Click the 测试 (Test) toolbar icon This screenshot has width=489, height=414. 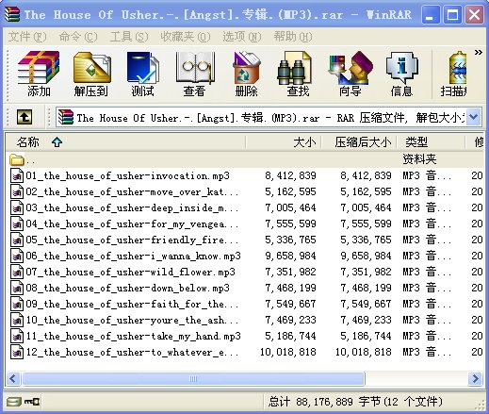(142, 75)
